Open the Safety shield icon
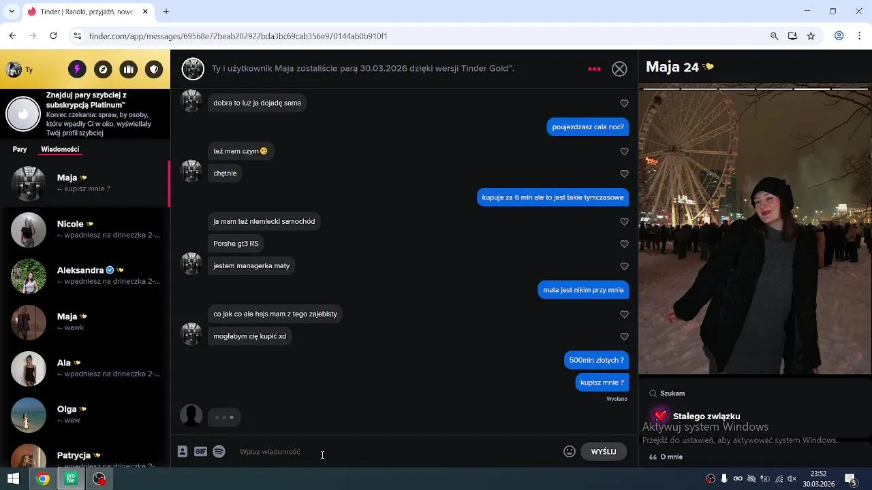 [x=155, y=69]
